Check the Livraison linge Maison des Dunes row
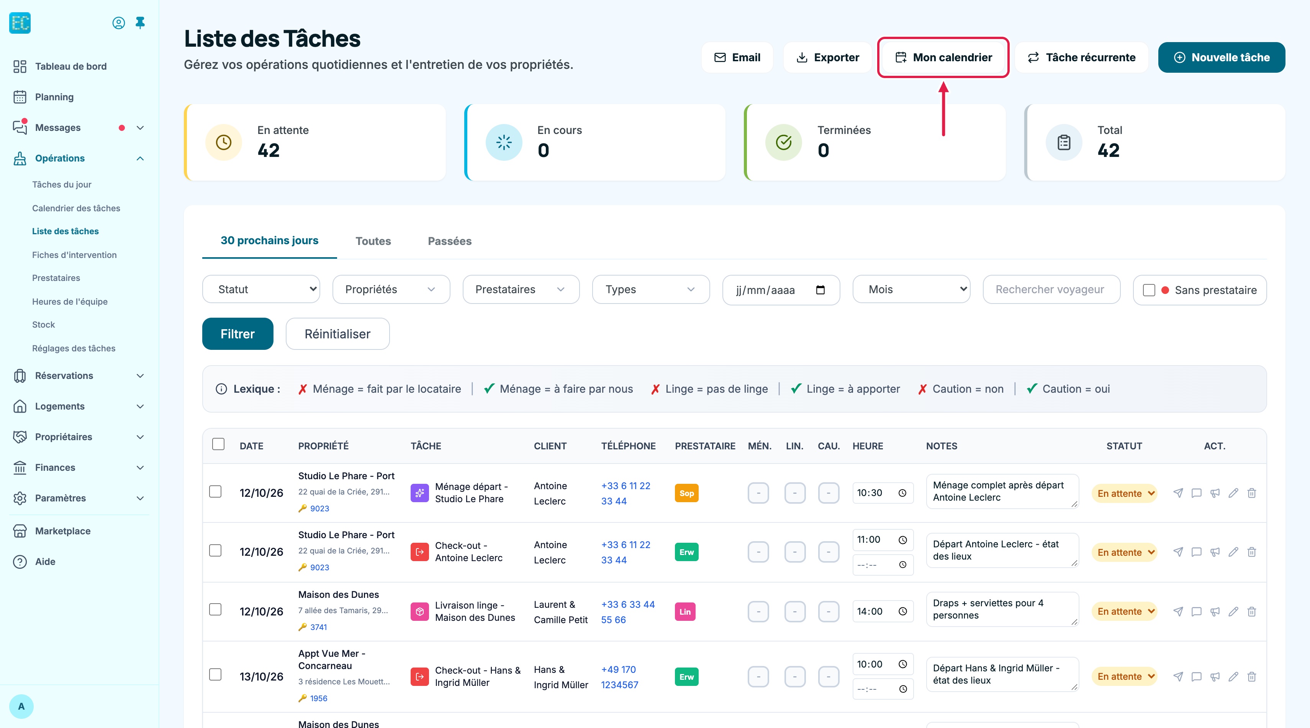Viewport: 1310px width, 728px height. (x=216, y=610)
